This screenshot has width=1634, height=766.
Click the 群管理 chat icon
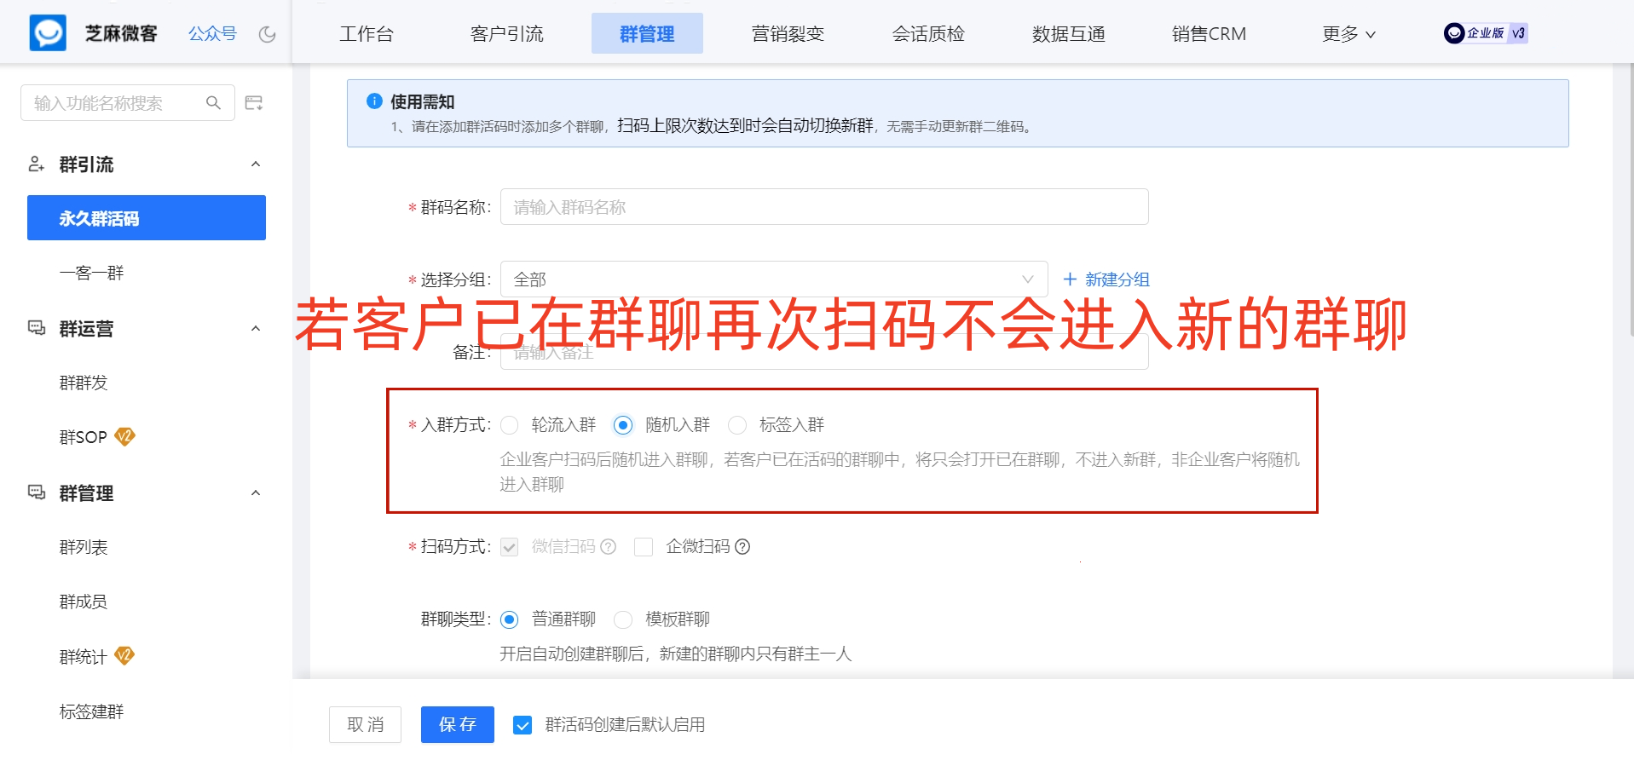point(37,492)
